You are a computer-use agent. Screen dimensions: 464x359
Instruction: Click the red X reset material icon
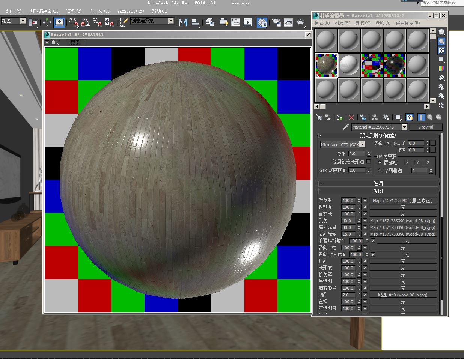coord(351,118)
